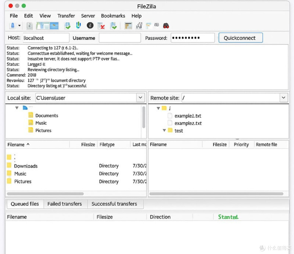Toggle the synchronized browsing icon
Viewport: 294px width, 254px height.
pyautogui.click(x=149, y=26)
